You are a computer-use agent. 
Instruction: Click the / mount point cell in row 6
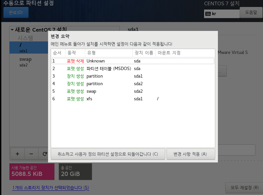tap(158, 99)
